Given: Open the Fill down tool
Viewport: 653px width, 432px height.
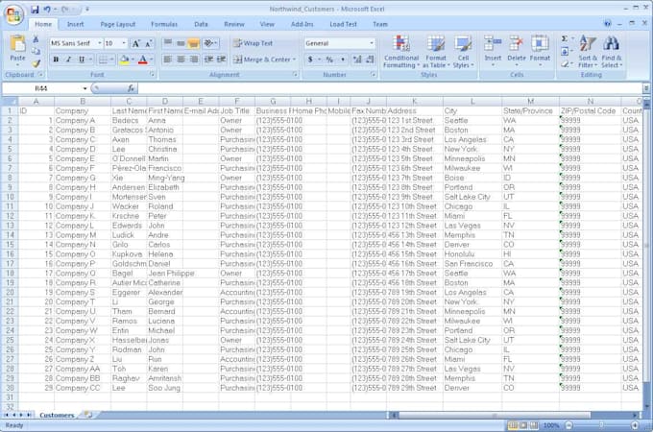Looking at the screenshot, I should click(565, 51).
